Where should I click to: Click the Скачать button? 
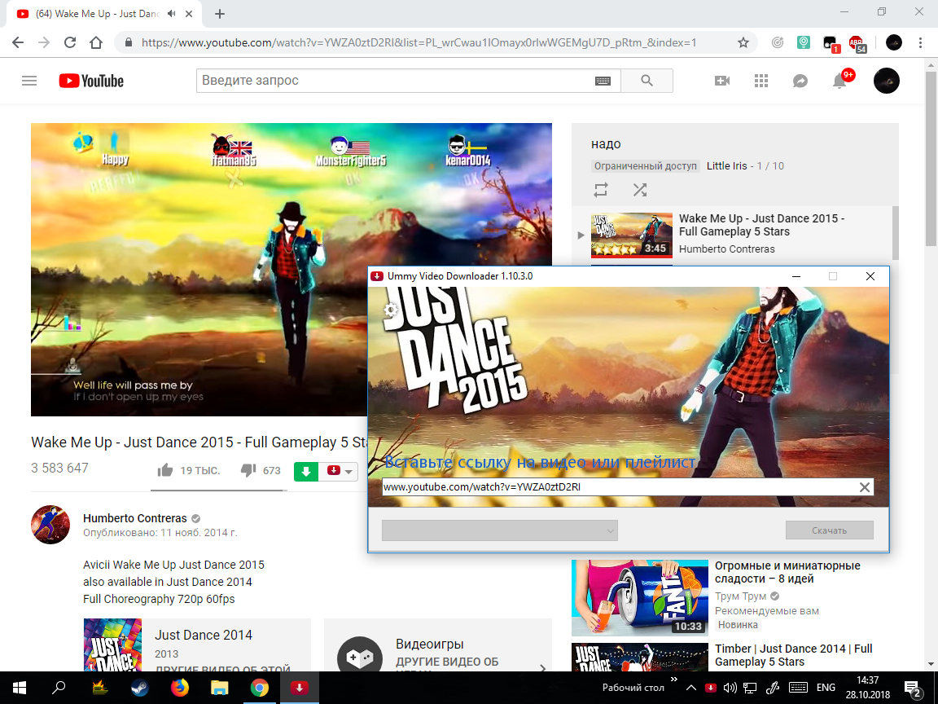pos(829,530)
